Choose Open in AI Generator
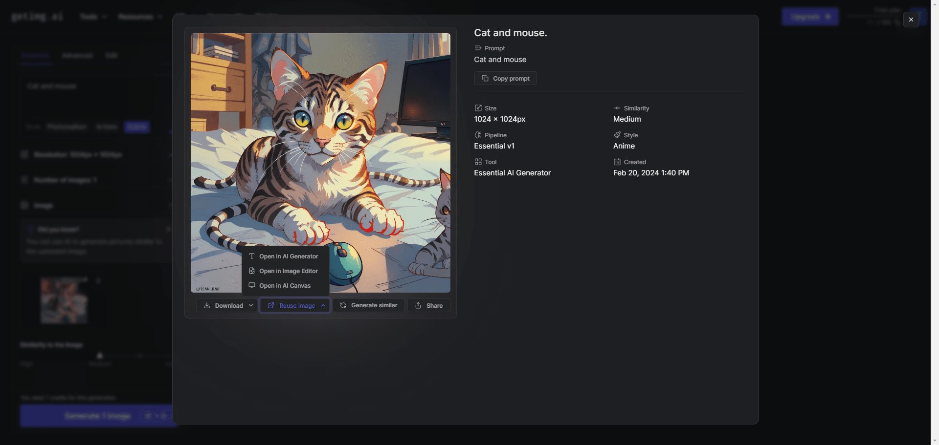939x445 pixels. click(285, 256)
